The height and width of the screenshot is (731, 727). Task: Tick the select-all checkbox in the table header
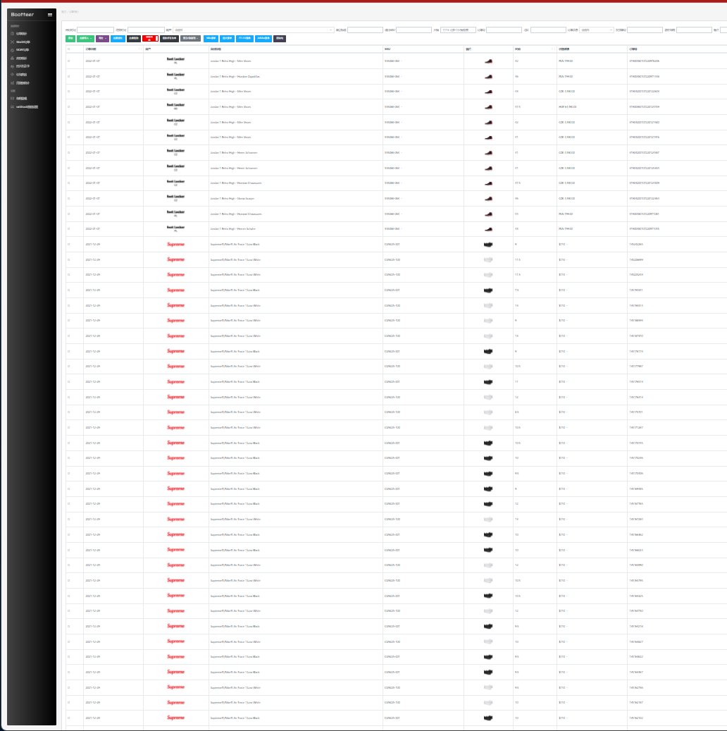(x=68, y=49)
